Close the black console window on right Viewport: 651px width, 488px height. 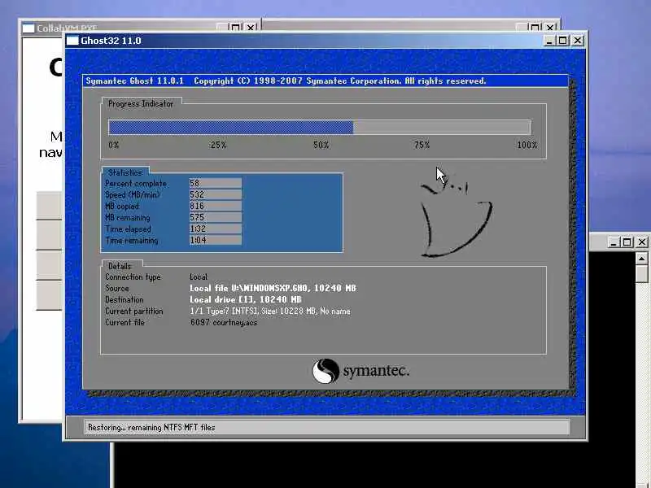pyautogui.click(x=642, y=242)
